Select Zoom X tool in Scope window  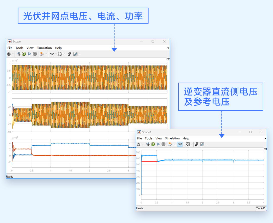(52, 54)
